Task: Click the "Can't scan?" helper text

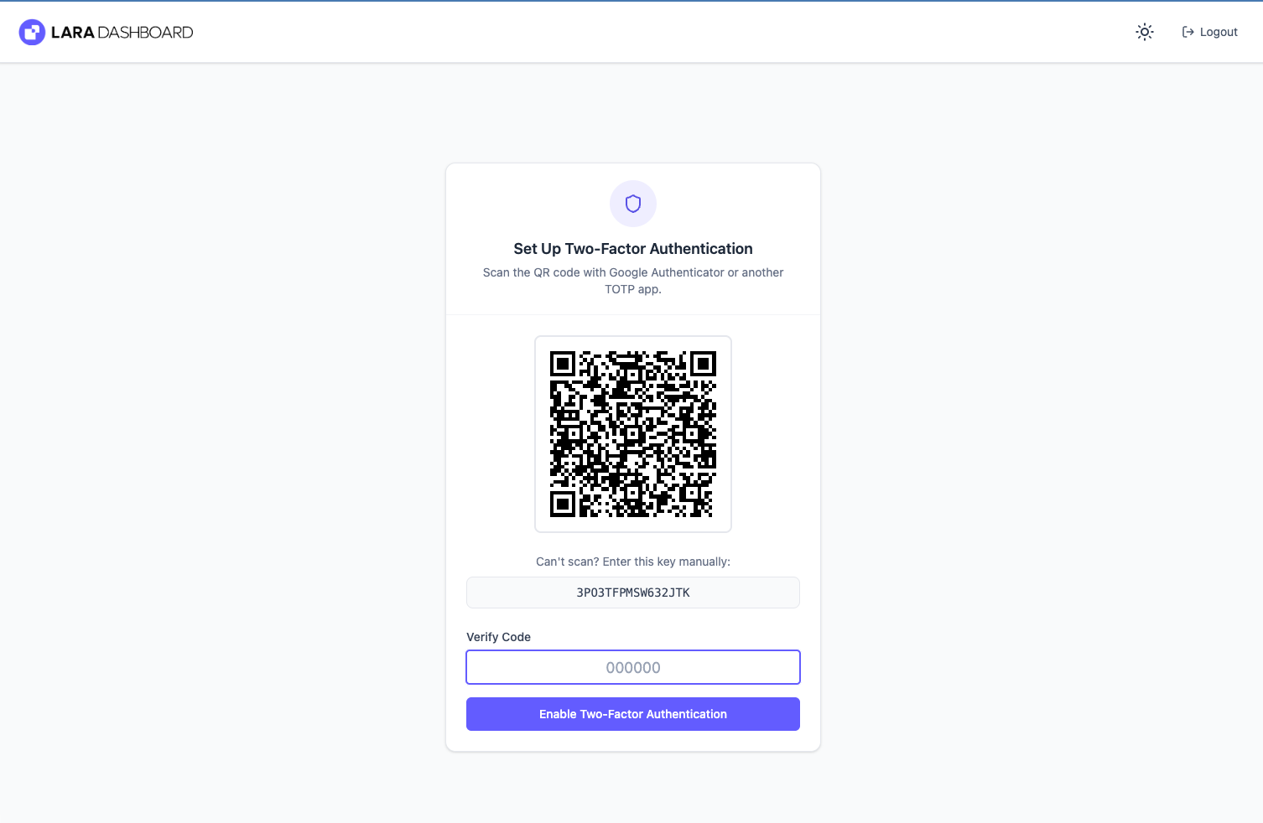Action: click(x=633, y=562)
